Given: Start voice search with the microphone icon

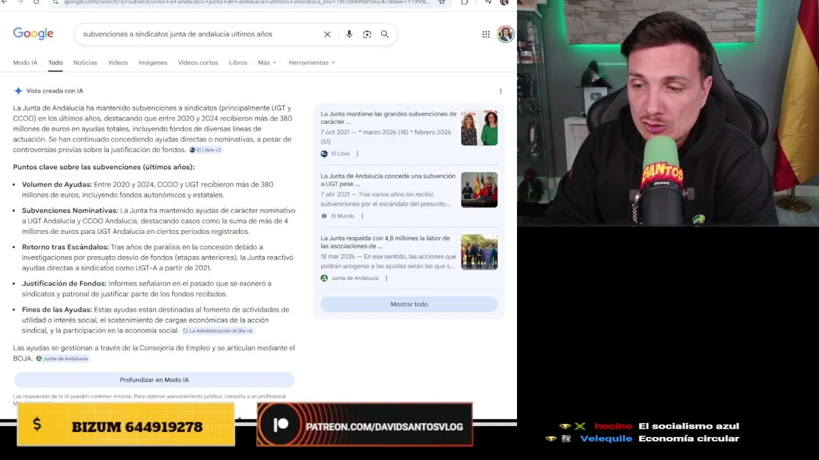Looking at the screenshot, I should [x=349, y=34].
